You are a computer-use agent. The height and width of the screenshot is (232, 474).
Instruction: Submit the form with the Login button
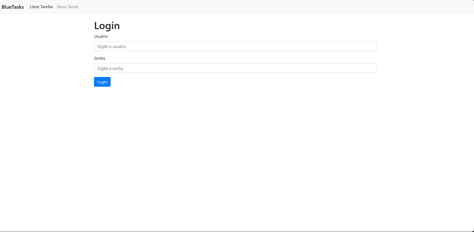(x=102, y=82)
